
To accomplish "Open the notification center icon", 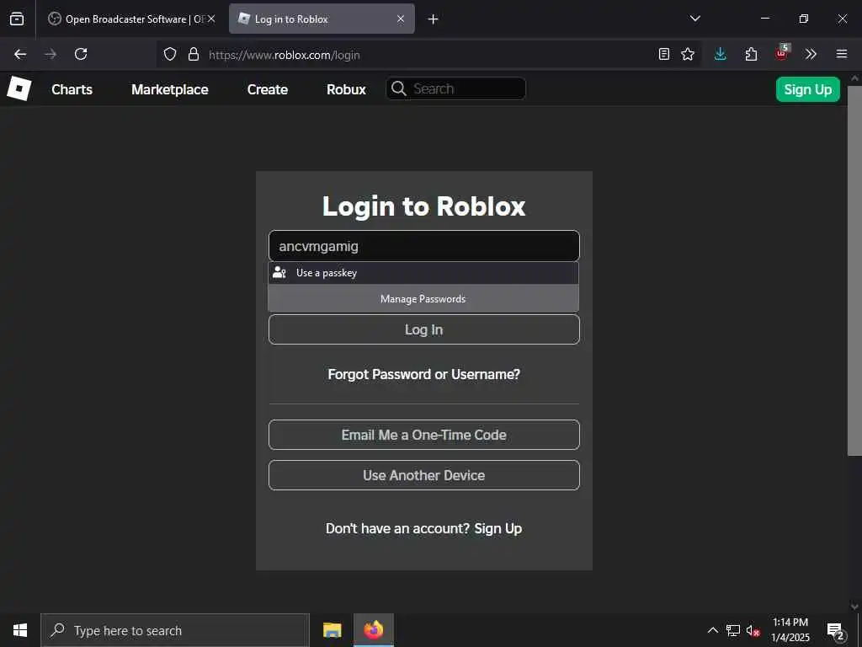I will [836, 631].
